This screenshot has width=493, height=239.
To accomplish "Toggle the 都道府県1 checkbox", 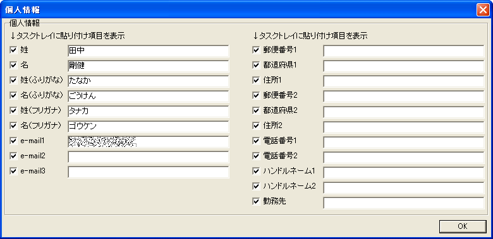I will pos(256,65).
